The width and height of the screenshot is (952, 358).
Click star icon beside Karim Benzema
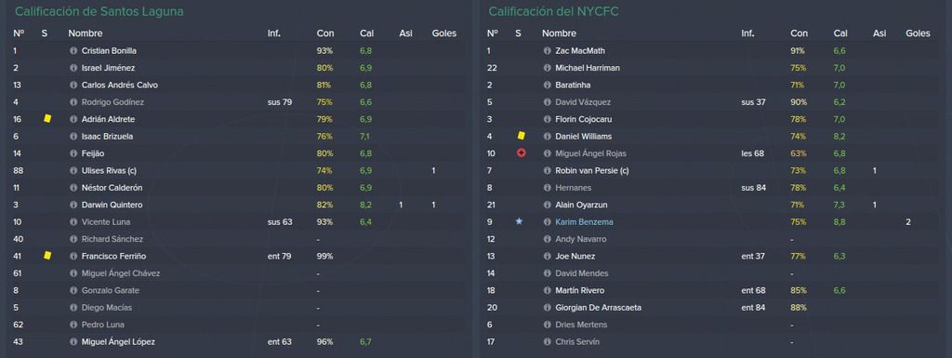(x=519, y=221)
